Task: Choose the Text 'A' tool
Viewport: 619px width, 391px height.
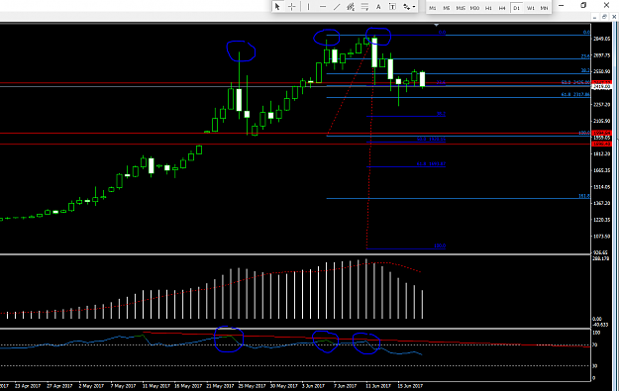Action: click(x=378, y=7)
